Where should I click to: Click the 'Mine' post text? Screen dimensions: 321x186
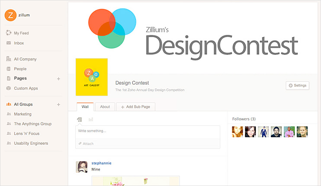click(96, 170)
